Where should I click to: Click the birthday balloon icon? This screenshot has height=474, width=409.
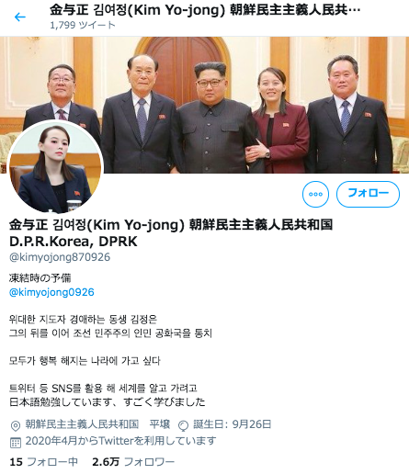point(183,425)
